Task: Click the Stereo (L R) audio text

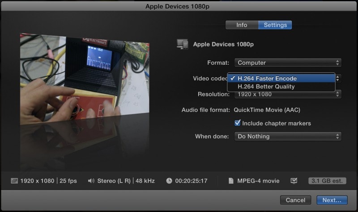Action: [x=114, y=181]
